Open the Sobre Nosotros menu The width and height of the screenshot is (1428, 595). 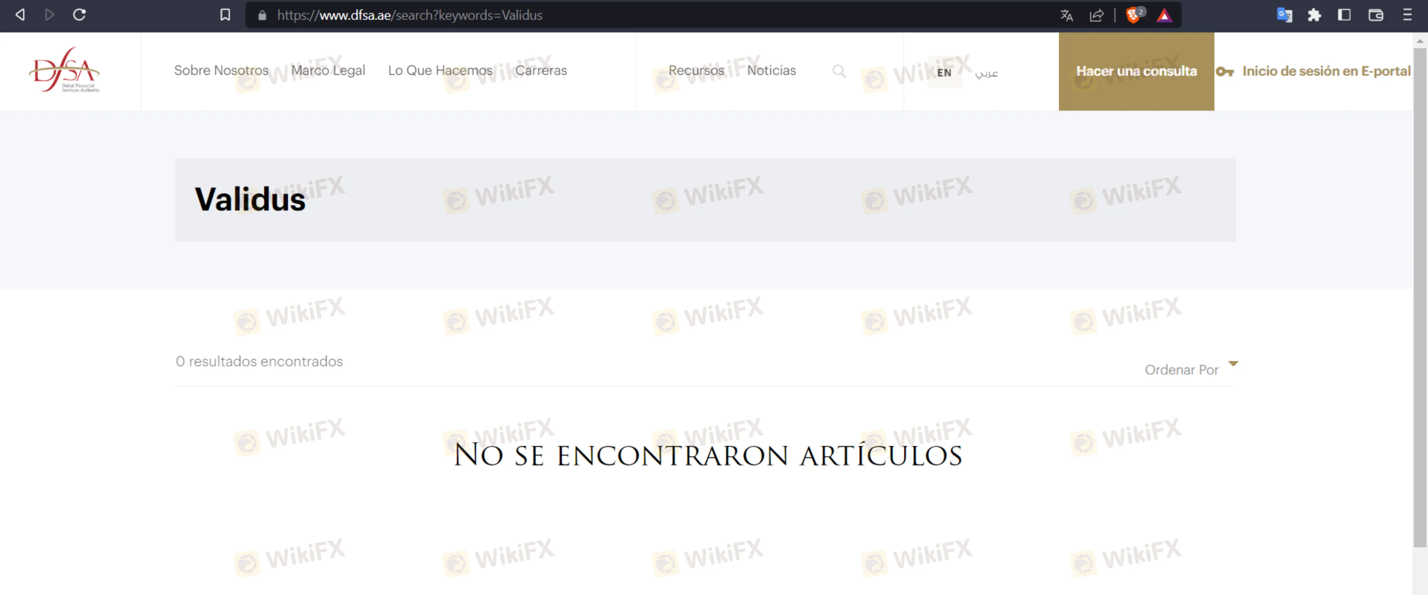[221, 71]
